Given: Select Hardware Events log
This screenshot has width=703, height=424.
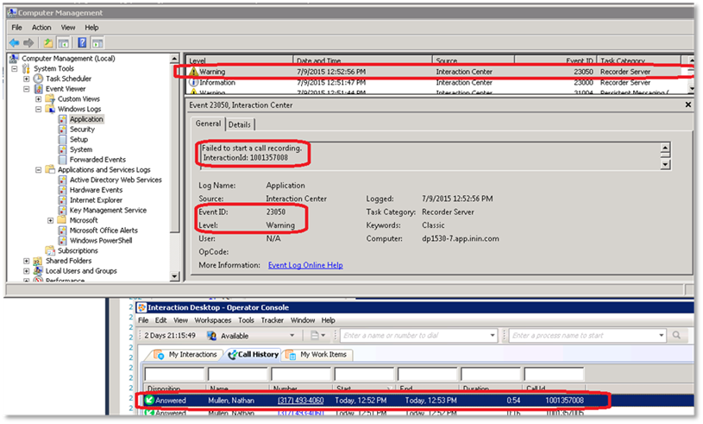Looking at the screenshot, I should pyautogui.click(x=96, y=190).
